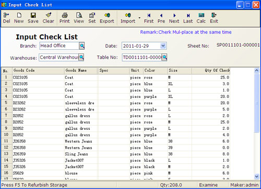The width and height of the screenshot is (261, 189).
Task: Select row number 10 header
Action: (6, 135)
